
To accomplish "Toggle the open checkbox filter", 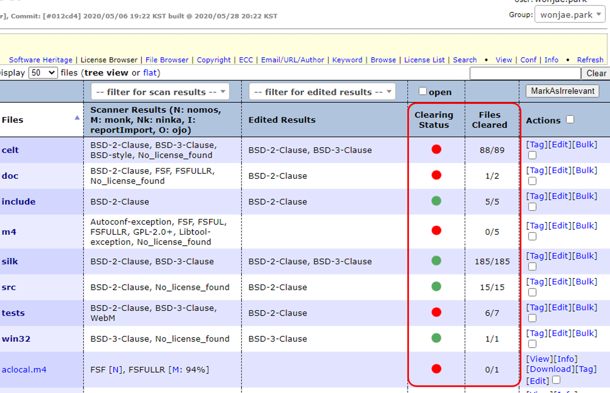I will click(423, 91).
